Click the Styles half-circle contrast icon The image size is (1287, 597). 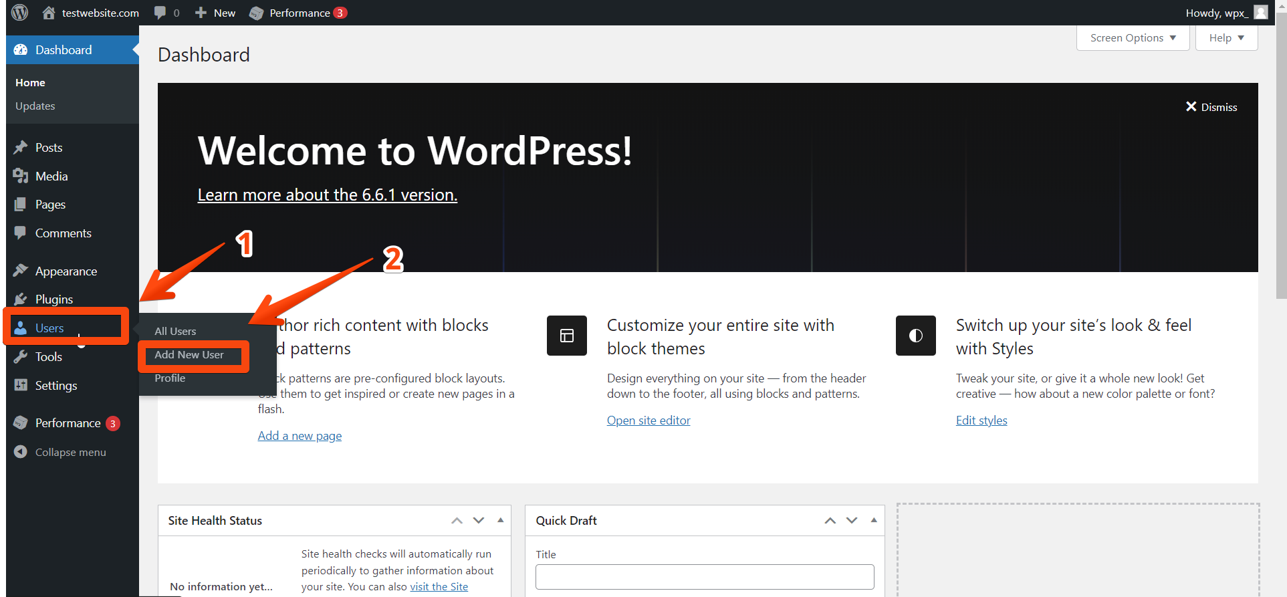click(x=916, y=336)
